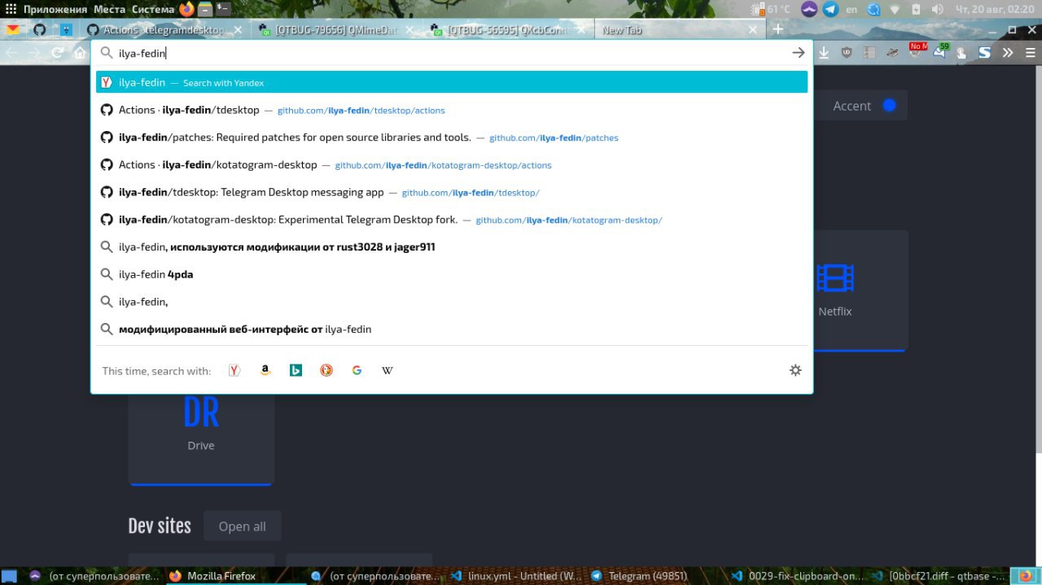Screen dimensions: 1042x585
Task: Open the Telegram tray icon
Action: 831,9
